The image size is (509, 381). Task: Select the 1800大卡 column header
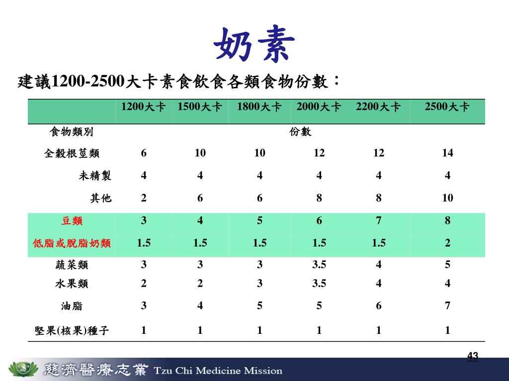coord(259,107)
